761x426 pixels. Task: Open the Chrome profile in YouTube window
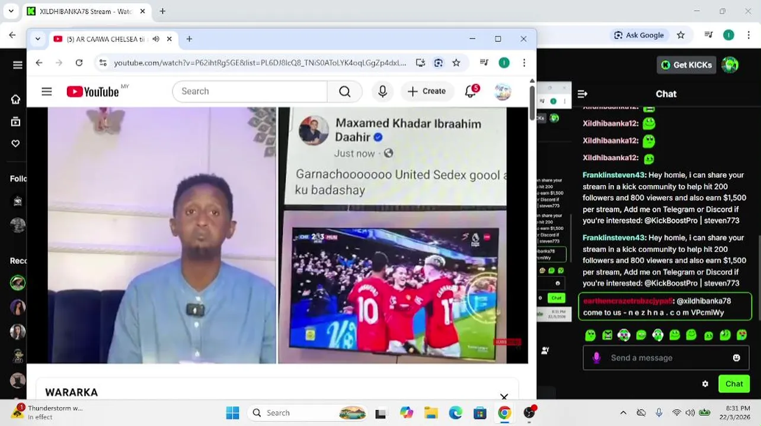click(504, 63)
